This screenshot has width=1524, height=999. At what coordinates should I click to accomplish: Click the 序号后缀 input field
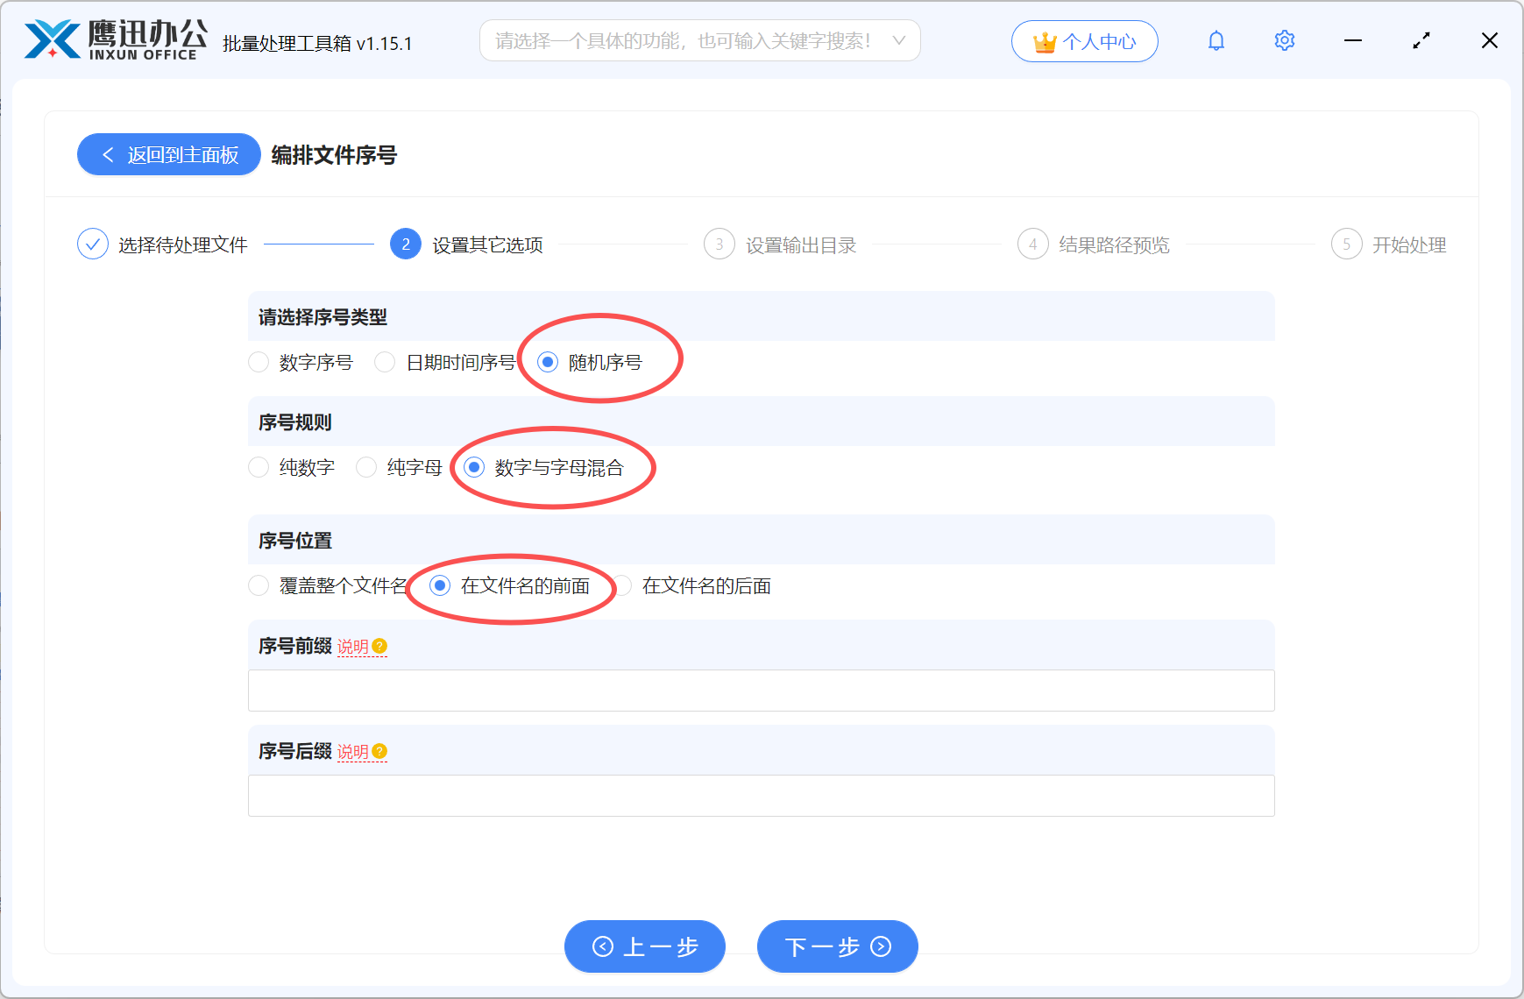pyautogui.click(x=762, y=795)
